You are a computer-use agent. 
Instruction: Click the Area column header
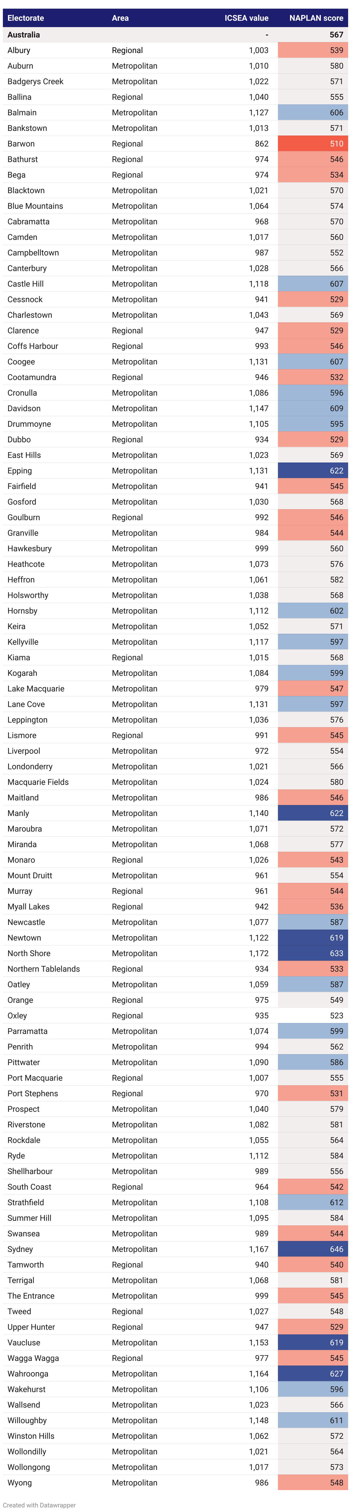point(120,18)
